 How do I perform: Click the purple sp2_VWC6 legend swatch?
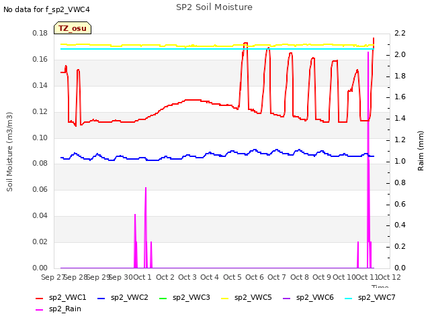(287, 298)
